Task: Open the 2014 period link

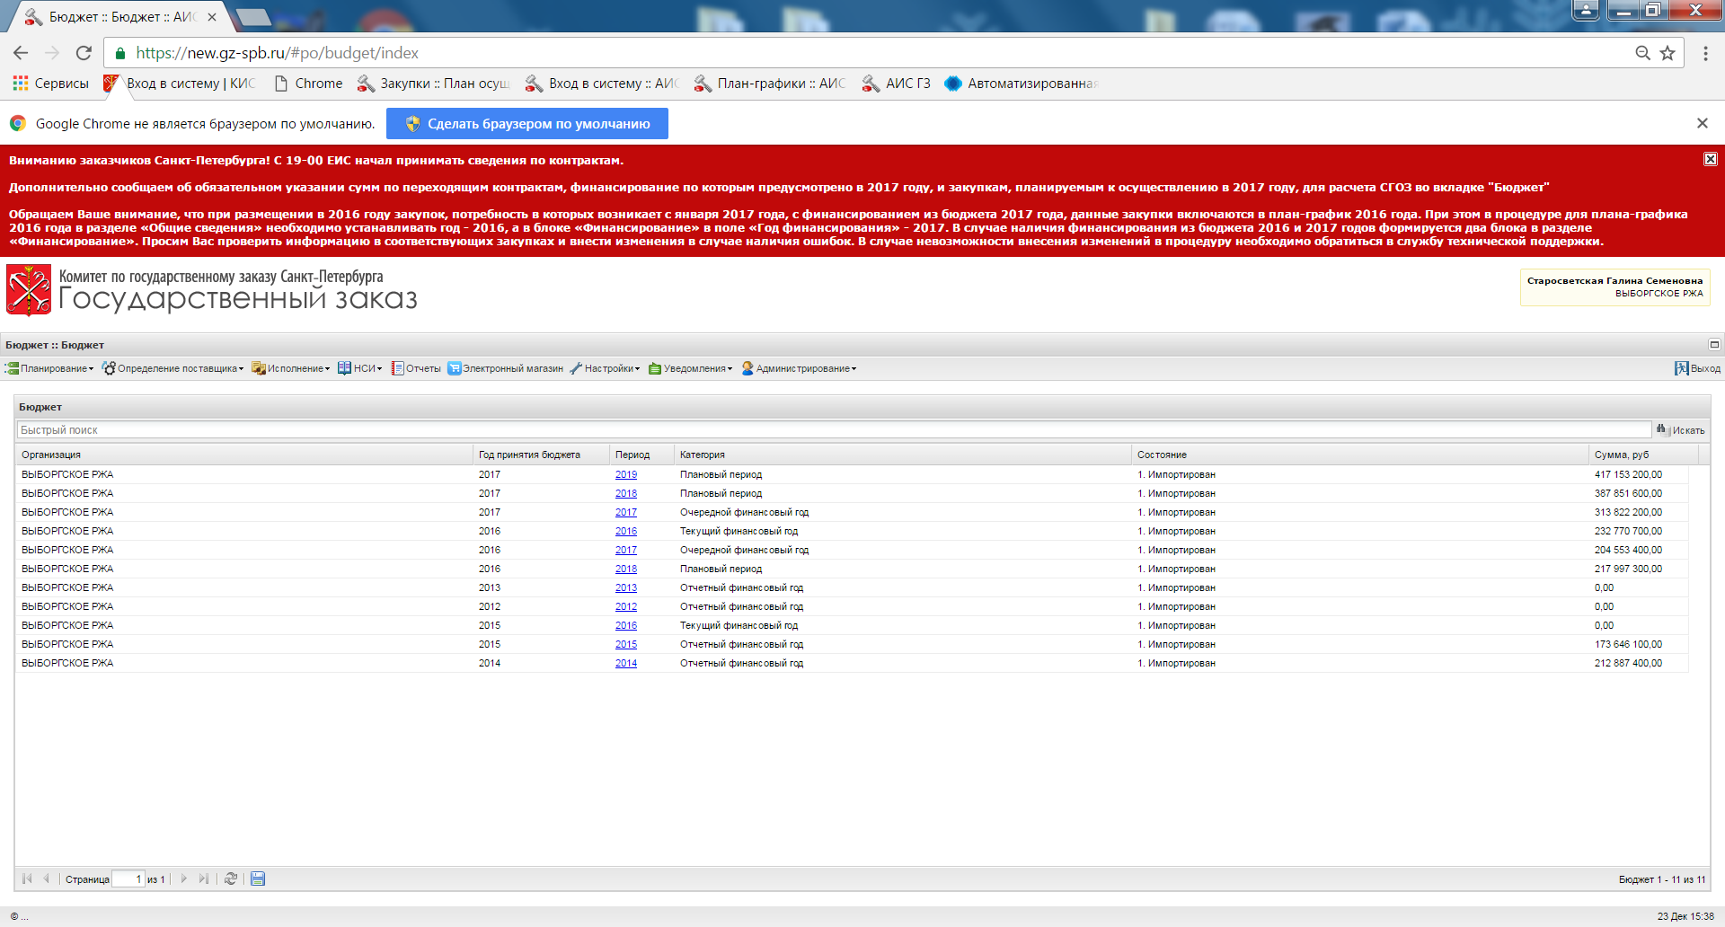Action: (x=626, y=663)
